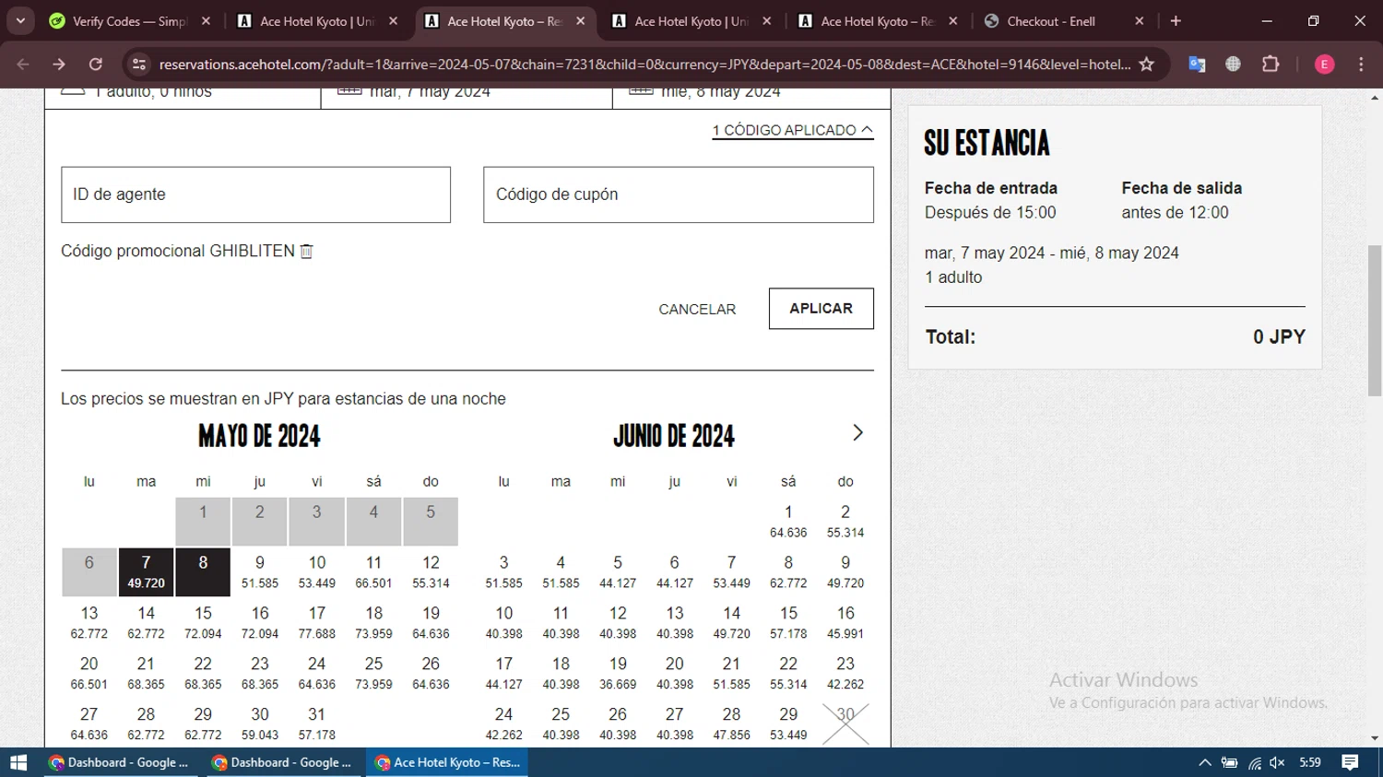This screenshot has width=1383, height=777.
Task: Close the Verify Codes tab
Action: [206, 20]
